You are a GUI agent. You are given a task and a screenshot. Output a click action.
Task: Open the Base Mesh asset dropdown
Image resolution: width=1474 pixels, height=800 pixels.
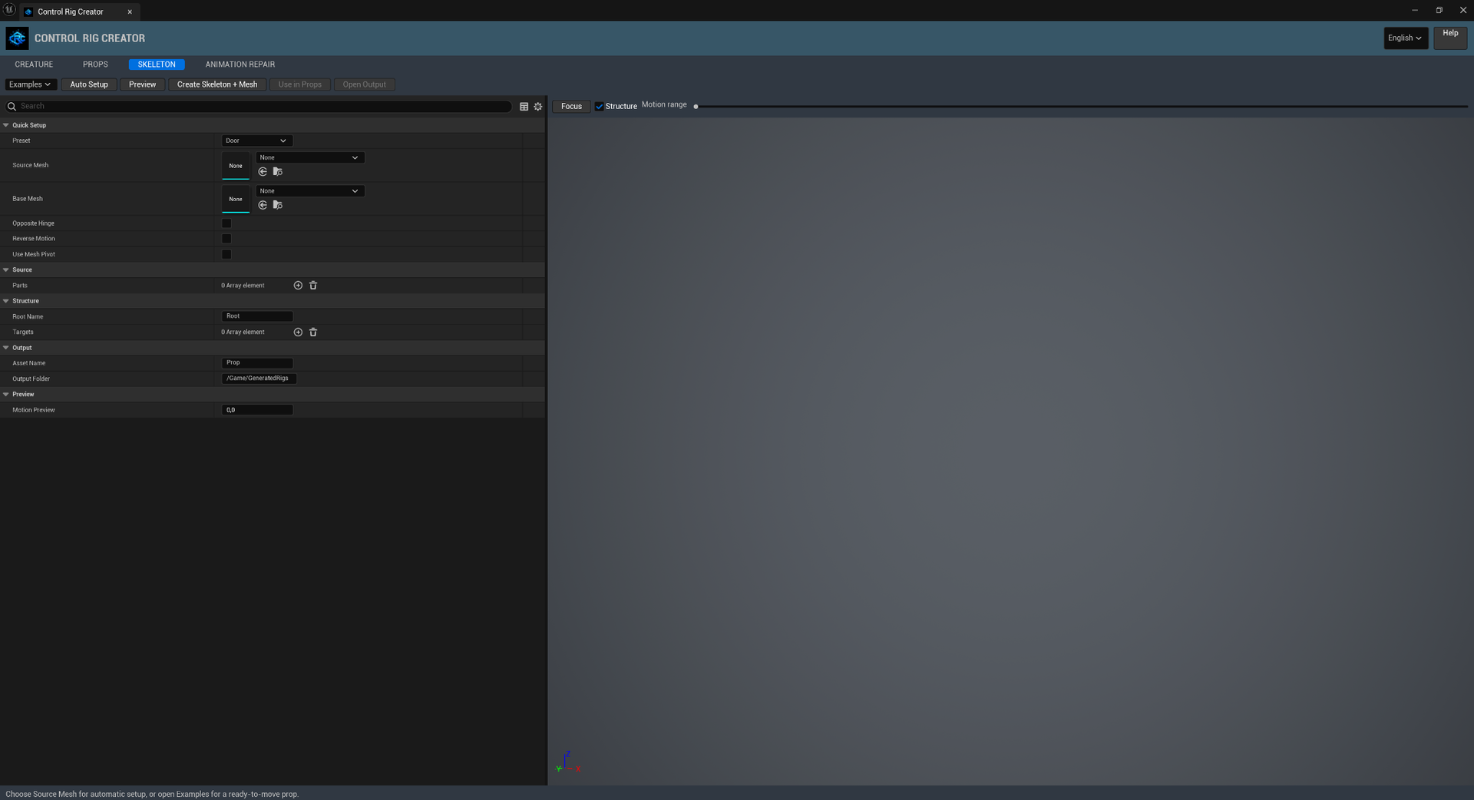(x=309, y=191)
